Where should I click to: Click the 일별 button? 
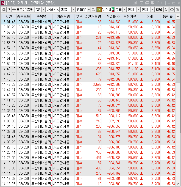click(159, 10)
